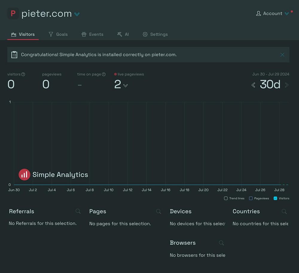Viewport: 299px width, 273px height.
Task: Click the red notification dot near Account
Action: coord(292,12)
